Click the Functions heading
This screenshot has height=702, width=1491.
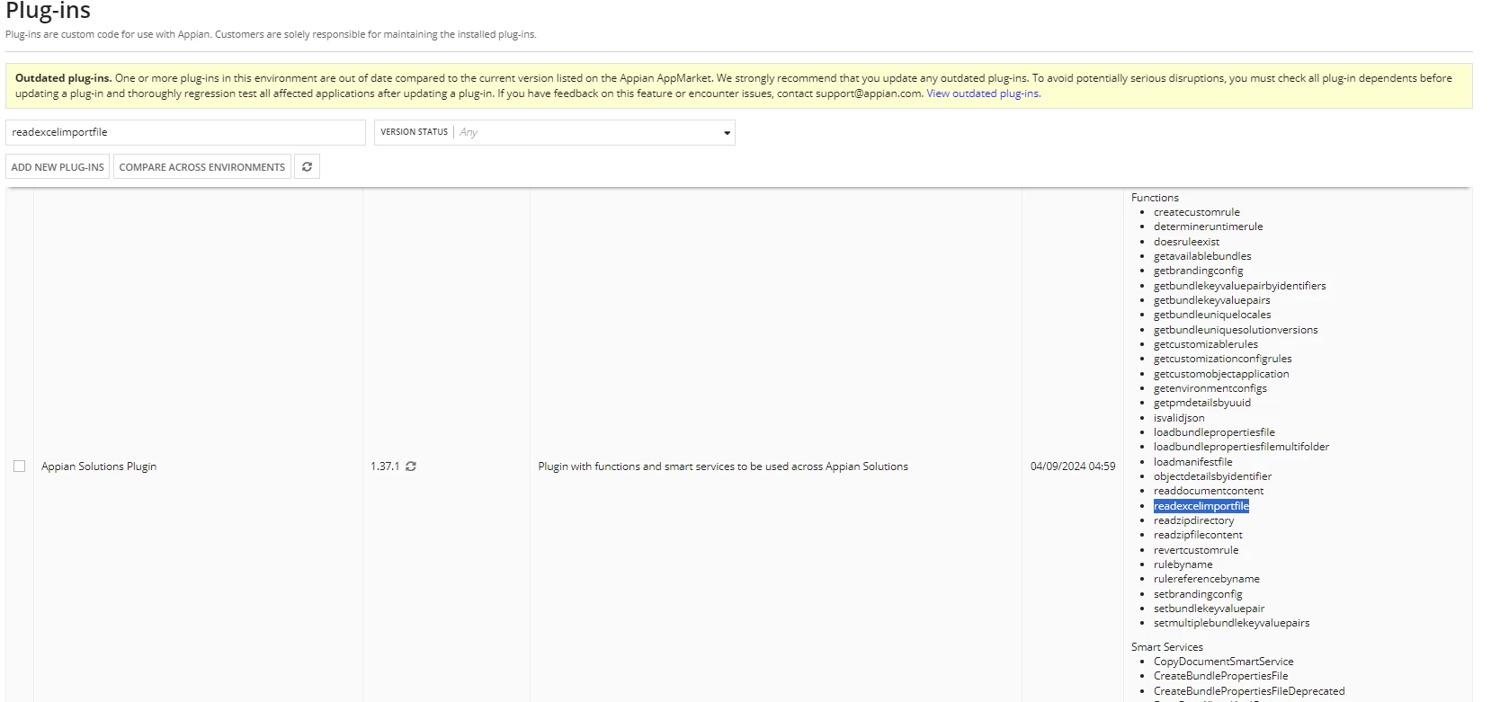(x=1155, y=198)
